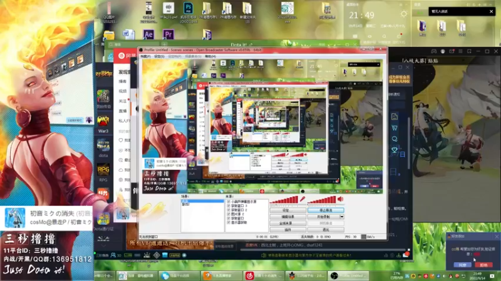Click NetEase Cloud Music logo in red header
This screenshot has height=281, width=501.
point(121,56)
